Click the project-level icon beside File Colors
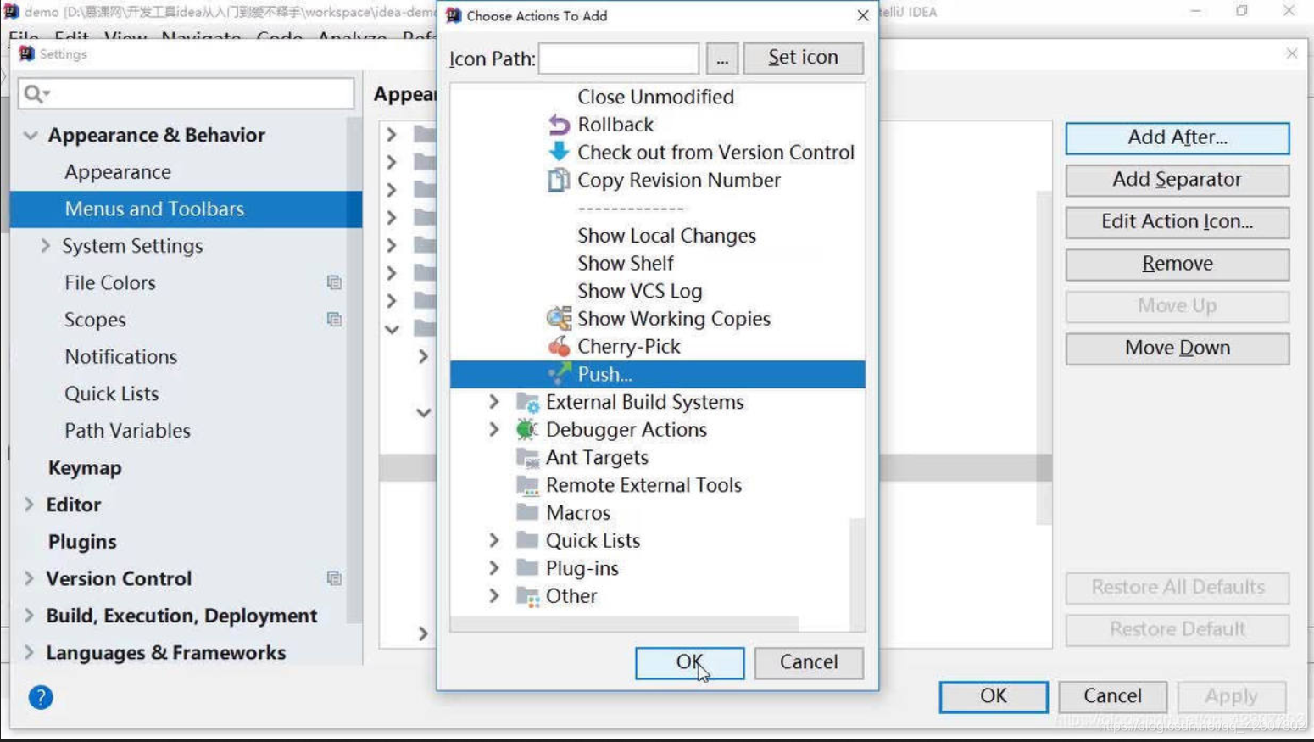 tap(334, 282)
